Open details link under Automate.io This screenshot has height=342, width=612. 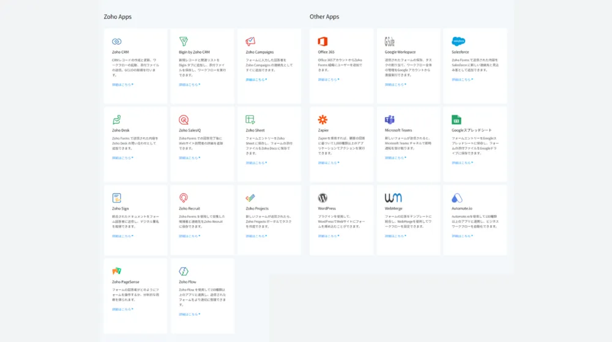tap(462, 236)
